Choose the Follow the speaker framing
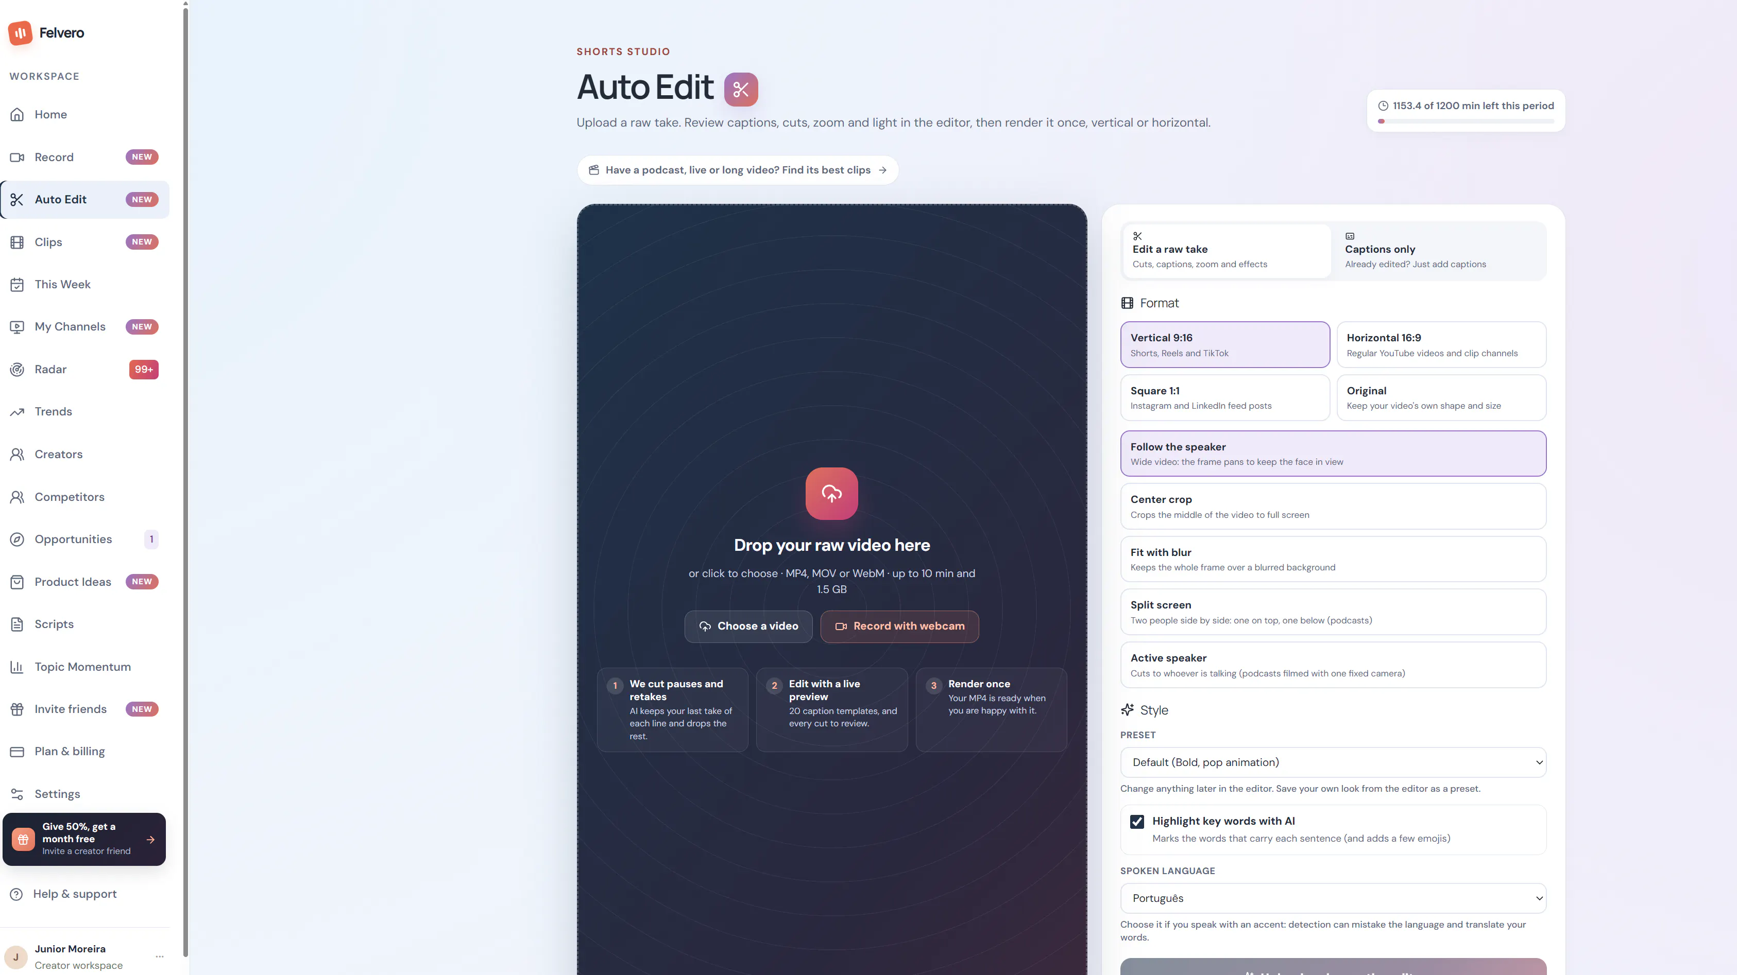 coord(1333,454)
